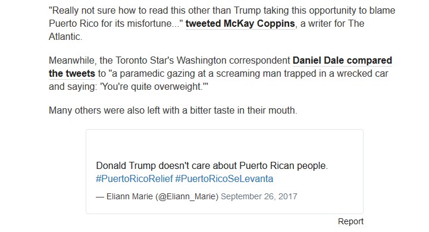Screen dimensions: 429x232
Task: Click the words "Washington correspondent"
Action: click(233, 60)
